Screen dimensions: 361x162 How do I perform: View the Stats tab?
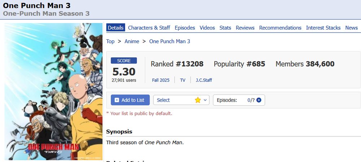(225, 28)
